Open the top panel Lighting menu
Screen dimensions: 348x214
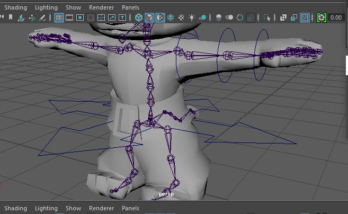[x=46, y=7]
